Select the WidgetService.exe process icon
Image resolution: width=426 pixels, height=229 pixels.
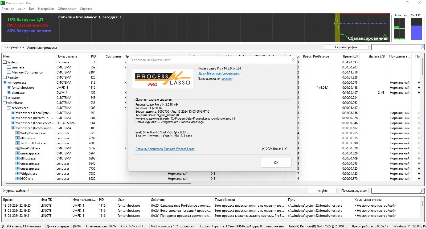click(18, 133)
